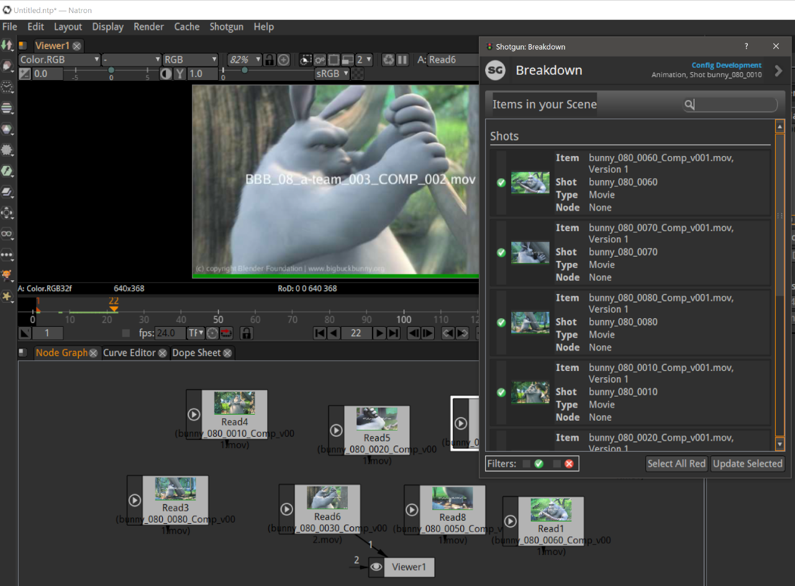Play the Read6 node preview arrow
795x586 pixels.
click(x=286, y=509)
